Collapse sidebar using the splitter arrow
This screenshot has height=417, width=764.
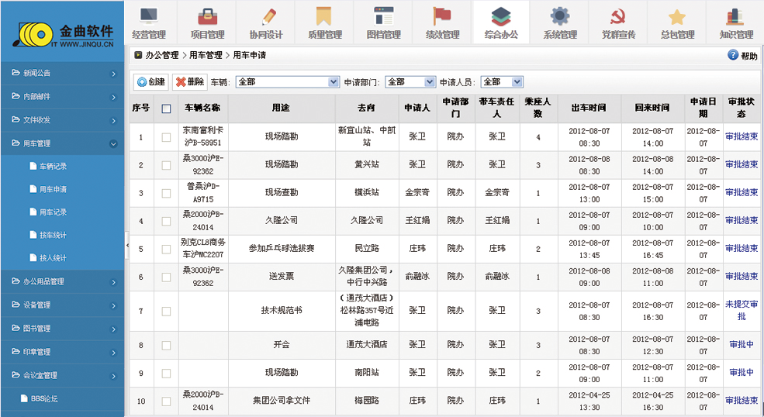127,245
